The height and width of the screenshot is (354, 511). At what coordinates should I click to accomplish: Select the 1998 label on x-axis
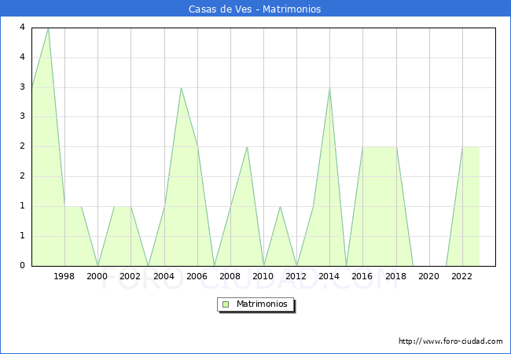64,276
